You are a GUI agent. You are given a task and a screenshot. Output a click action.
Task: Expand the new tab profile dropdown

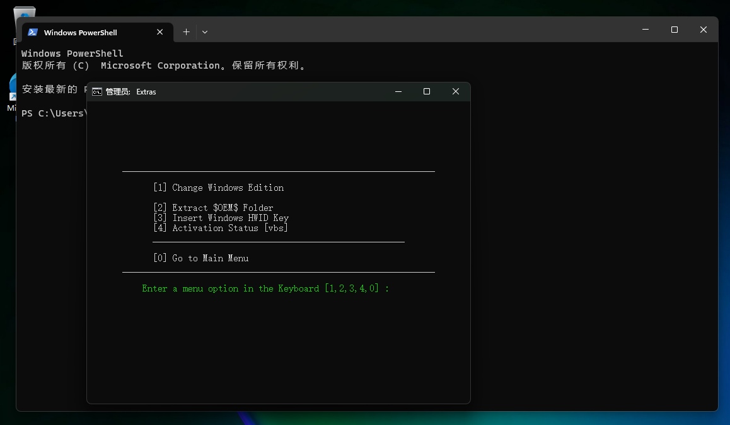tap(205, 32)
